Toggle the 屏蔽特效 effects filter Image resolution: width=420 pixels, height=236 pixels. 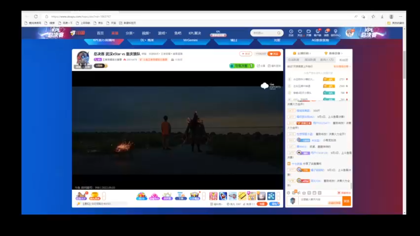(x=344, y=192)
